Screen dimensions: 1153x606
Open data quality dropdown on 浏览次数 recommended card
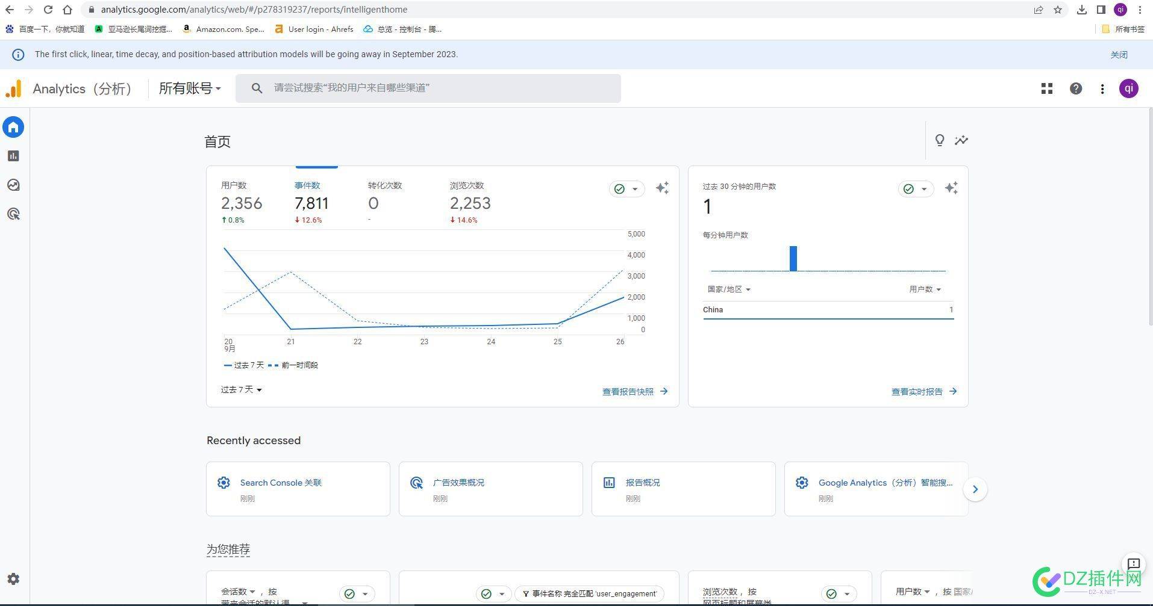coord(839,594)
